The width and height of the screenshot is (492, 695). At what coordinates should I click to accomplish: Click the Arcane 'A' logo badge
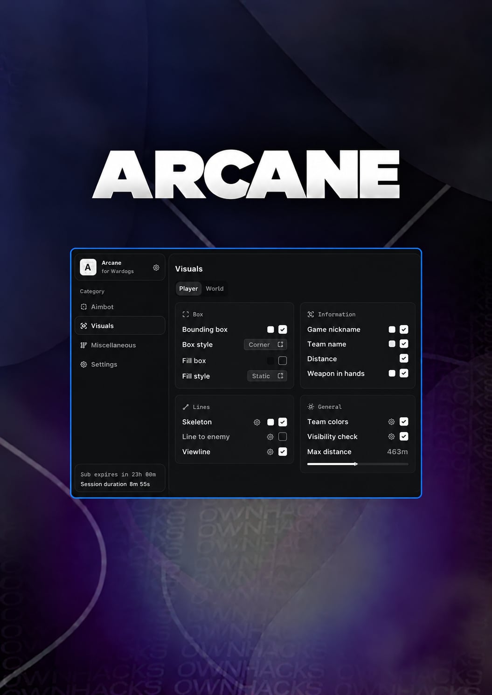point(88,268)
